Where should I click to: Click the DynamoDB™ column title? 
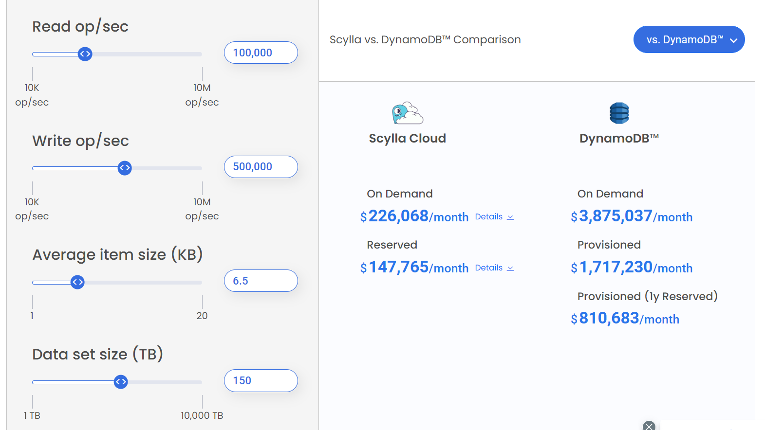[x=619, y=138]
